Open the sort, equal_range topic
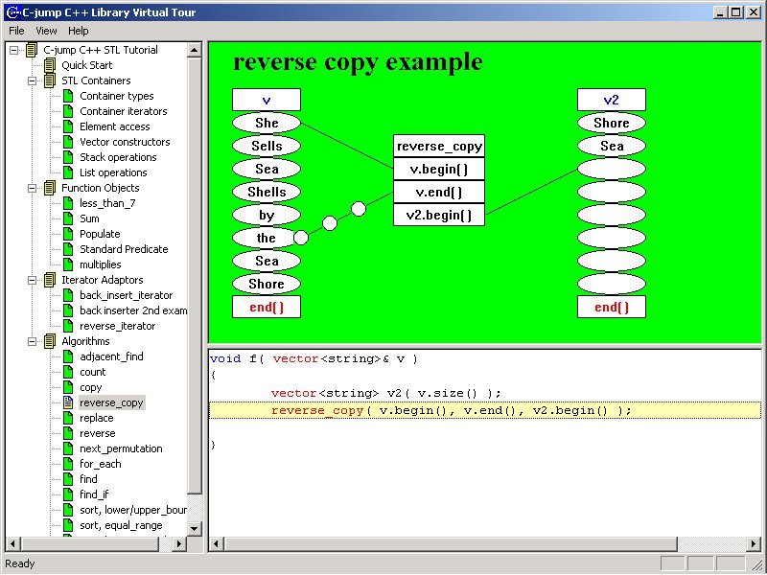 pos(121,525)
